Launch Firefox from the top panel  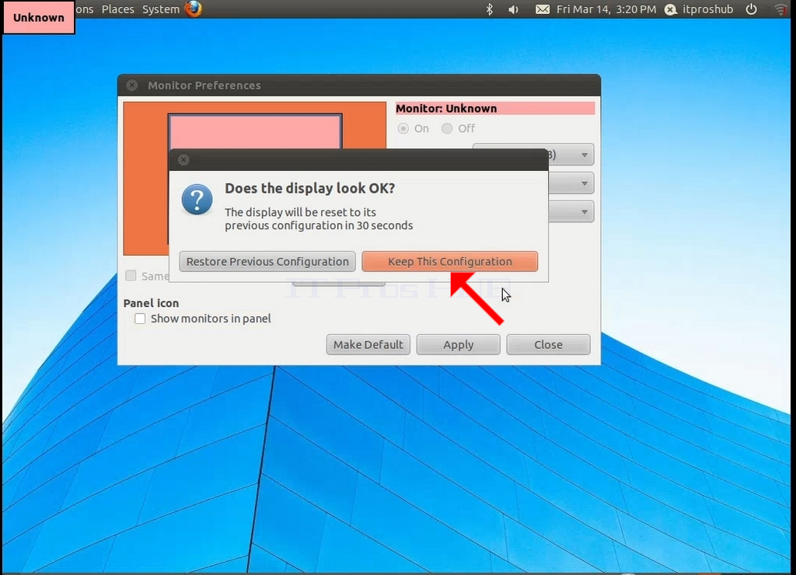click(x=194, y=9)
